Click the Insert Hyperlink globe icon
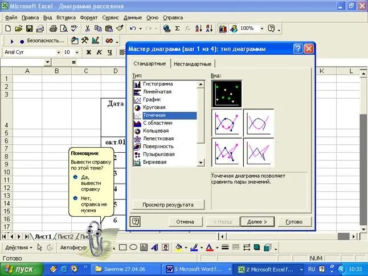368x276 pixels. click(167, 29)
